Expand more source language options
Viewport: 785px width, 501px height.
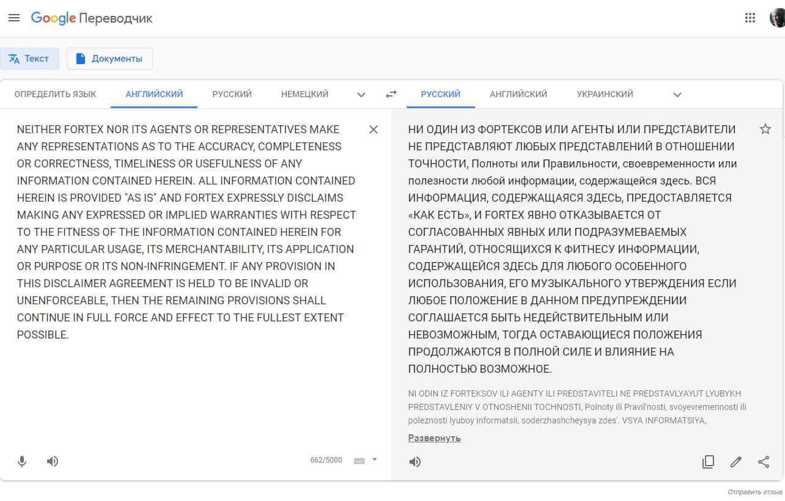(361, 95)
